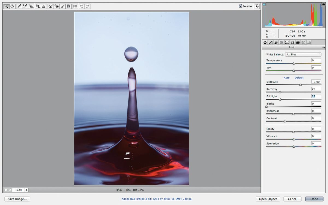The height and width of the screenshot is (205, 328).
Task: Open the Basic panel flyout menu
Action: click(x=323, y=47)
